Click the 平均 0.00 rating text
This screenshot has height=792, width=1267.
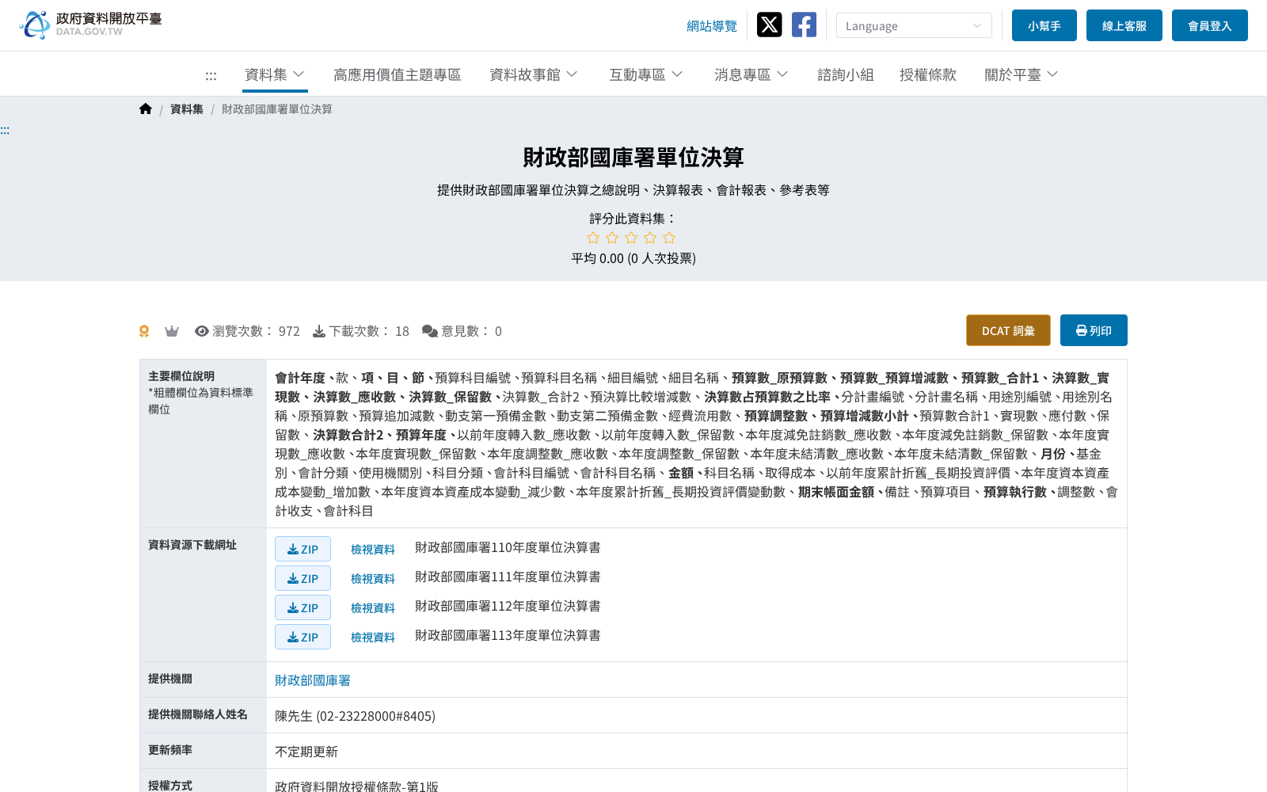tap(633, 258)
